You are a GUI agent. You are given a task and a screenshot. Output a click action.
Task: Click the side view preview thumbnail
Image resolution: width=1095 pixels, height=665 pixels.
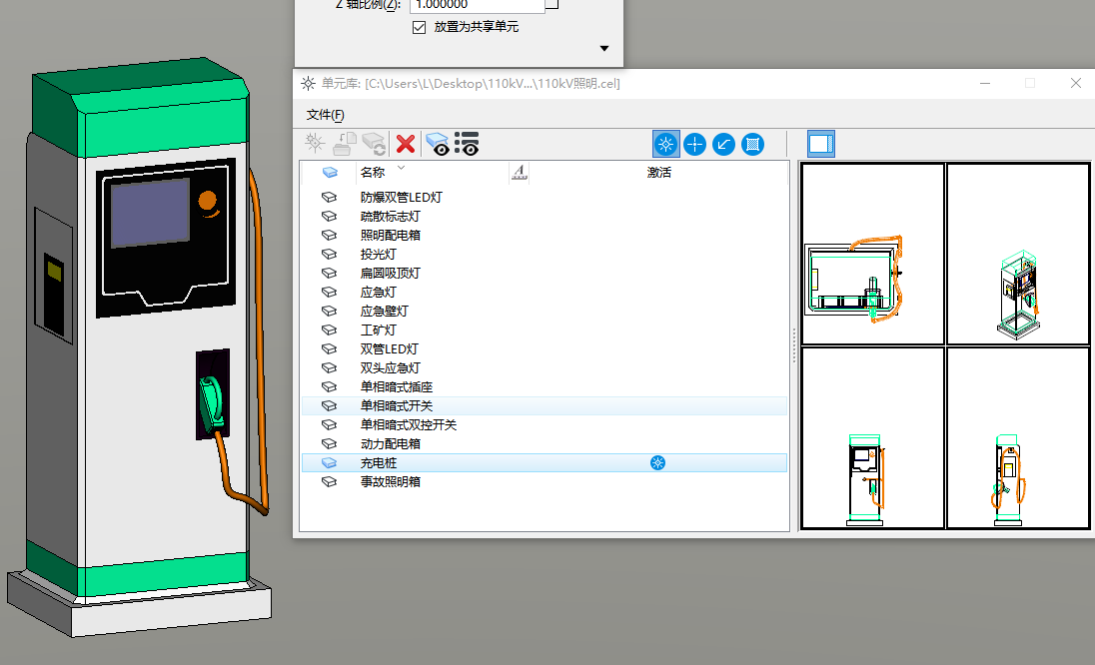pyautogui.click(x=1018, y=438)
